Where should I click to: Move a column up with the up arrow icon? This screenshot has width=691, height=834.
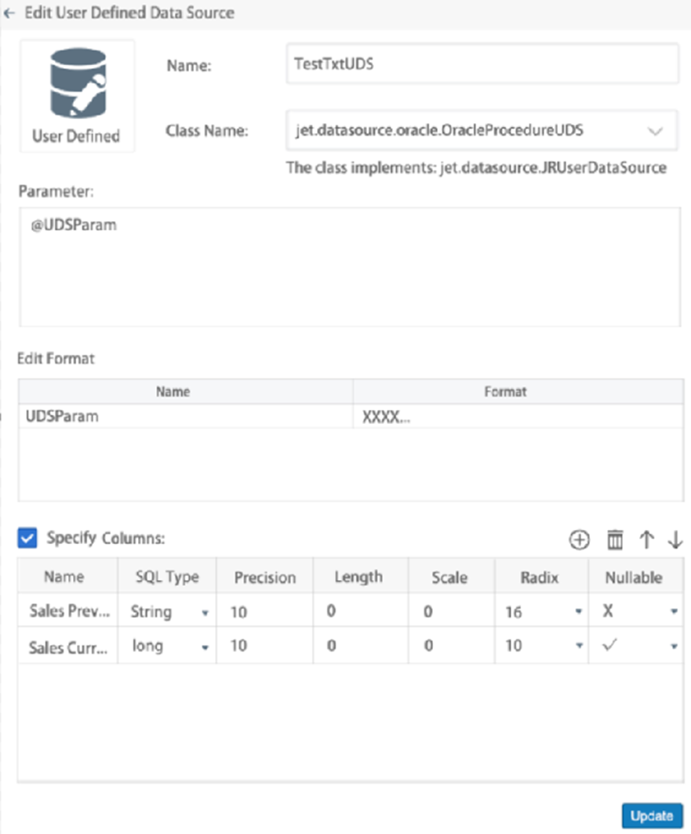(645, 540)
